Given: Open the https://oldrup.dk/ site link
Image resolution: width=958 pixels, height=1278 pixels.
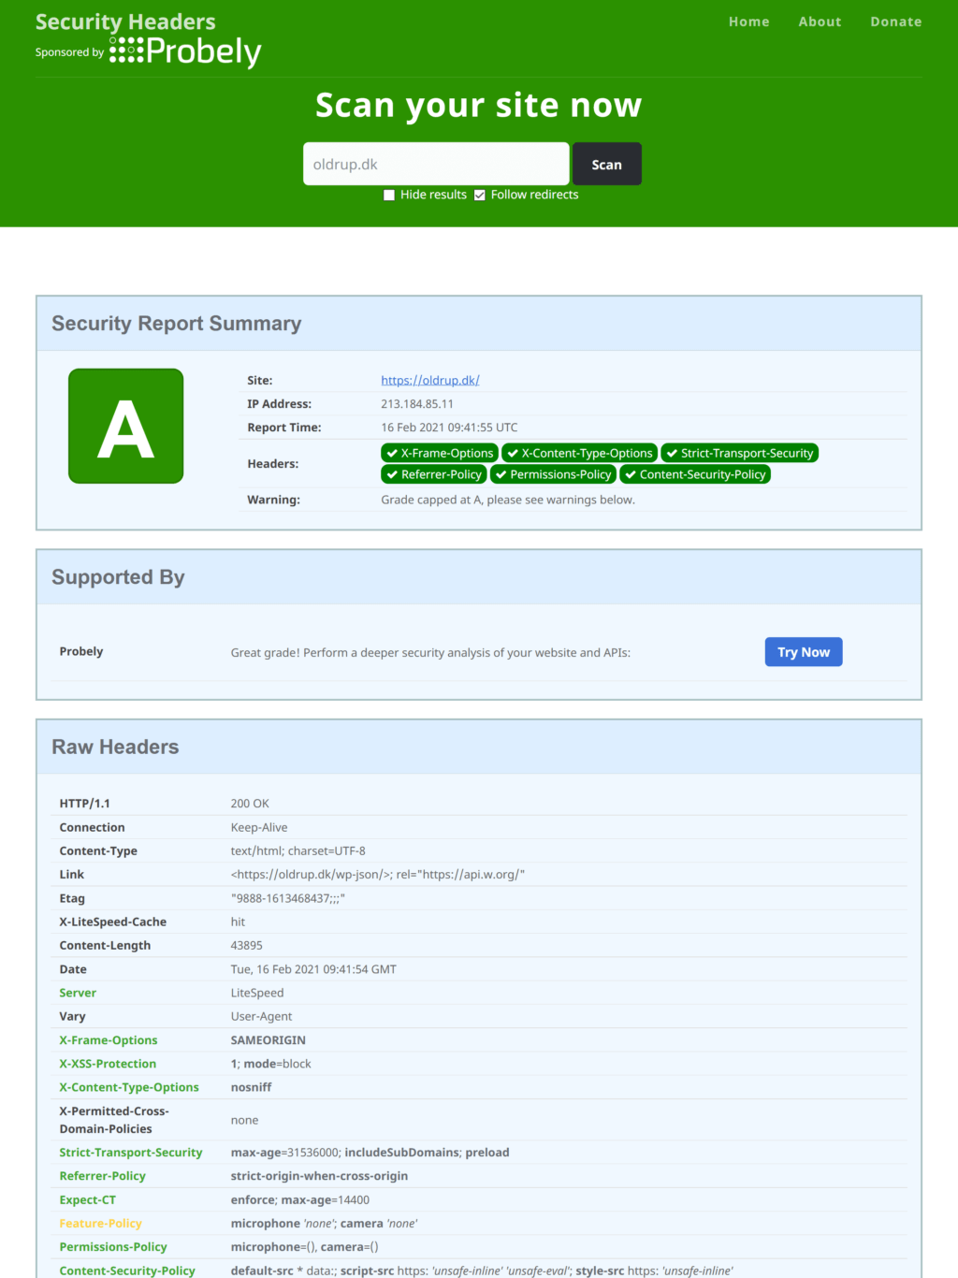Looking at the screenshot, I should pos(430,380).
